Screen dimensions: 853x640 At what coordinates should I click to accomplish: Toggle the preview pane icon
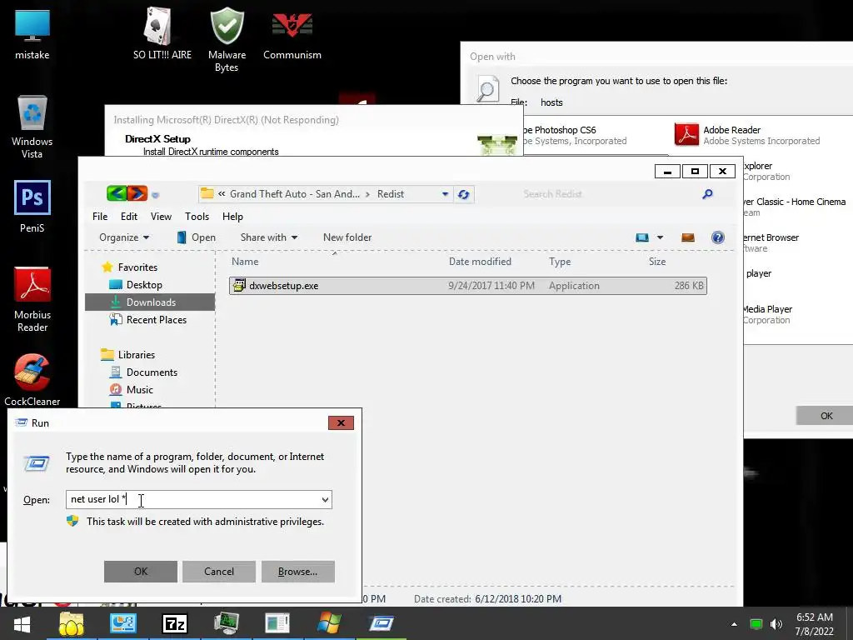pyautogui.click(x=687, y=237)
